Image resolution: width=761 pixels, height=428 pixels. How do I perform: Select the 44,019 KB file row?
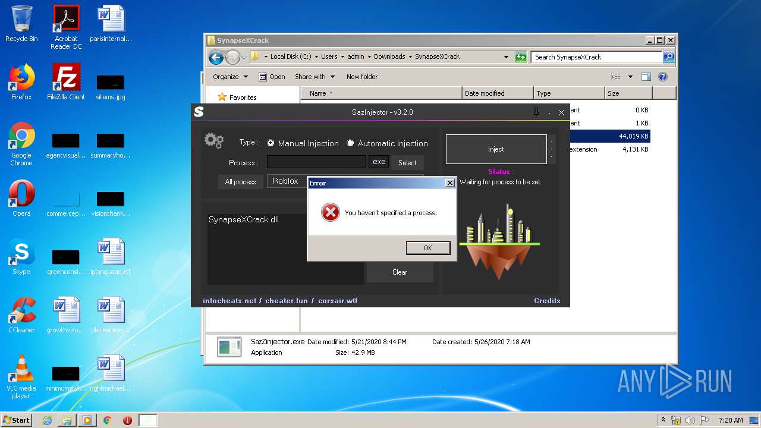pos(609,136)
